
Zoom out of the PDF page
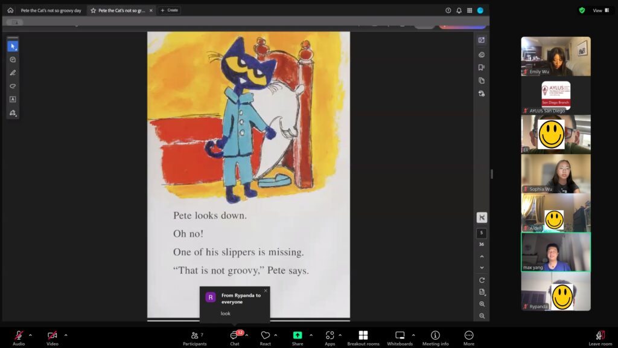pos(482,316)
